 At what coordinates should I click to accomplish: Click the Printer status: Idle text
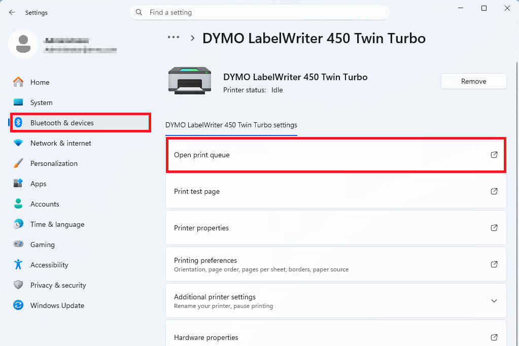253,90
